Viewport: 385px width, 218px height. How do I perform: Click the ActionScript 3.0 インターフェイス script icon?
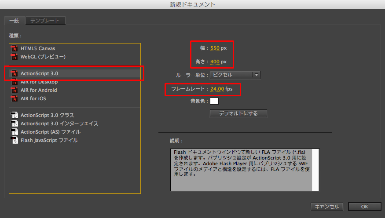click(15, 124)
